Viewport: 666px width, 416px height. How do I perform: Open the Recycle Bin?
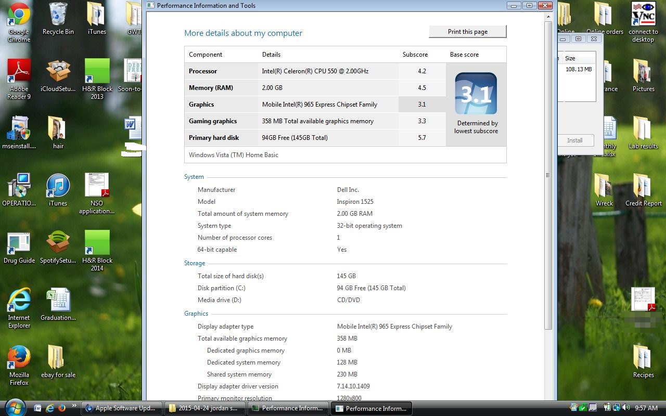(x=58, y=19)
